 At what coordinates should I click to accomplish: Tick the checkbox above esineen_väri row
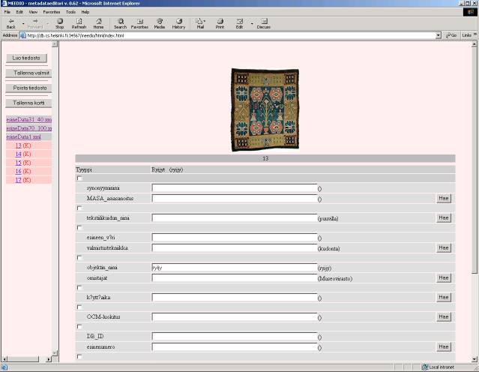[79, 227]
